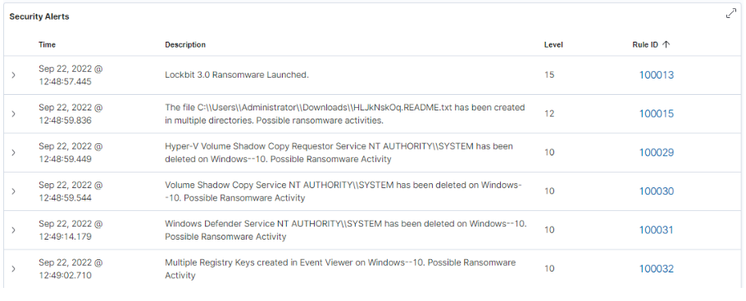The height and width of the screenshot is (301, 746).
Task: Open rule ID 100030 link
Action: (656, 191)
